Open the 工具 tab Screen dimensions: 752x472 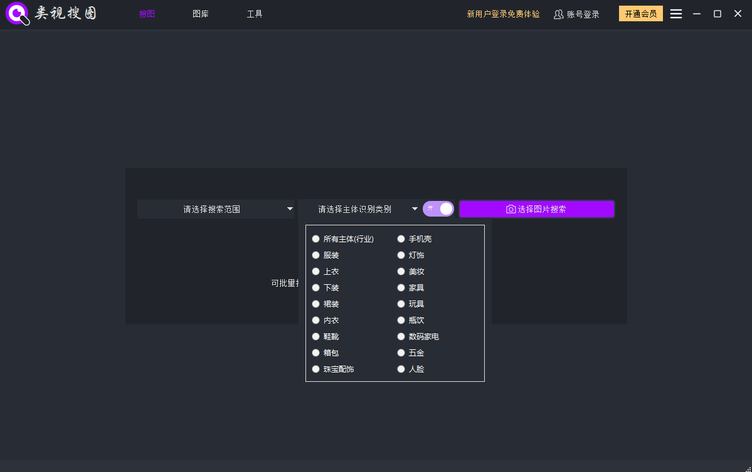255,14
